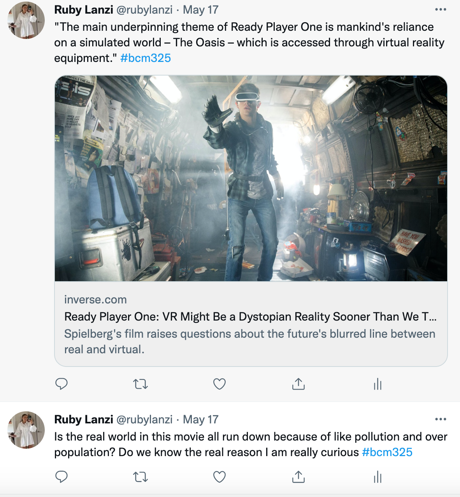
Task: View analytics for the inverse.com tweet
Action: click(x=377, y=384)
